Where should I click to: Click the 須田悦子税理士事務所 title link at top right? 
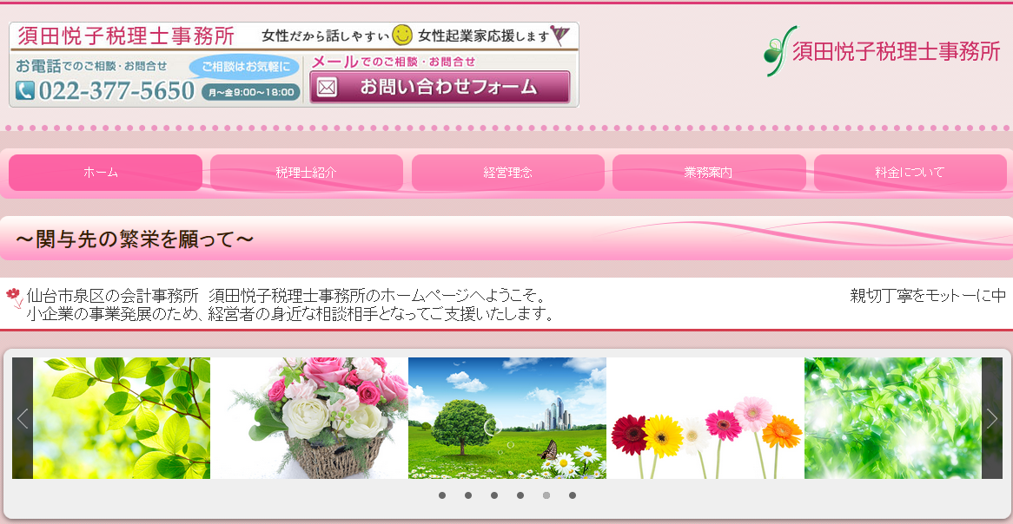coord(896,51)
